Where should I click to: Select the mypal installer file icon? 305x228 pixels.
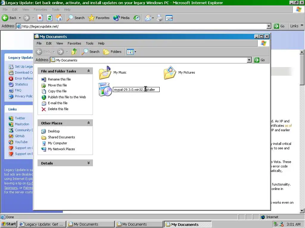(105, 89)
